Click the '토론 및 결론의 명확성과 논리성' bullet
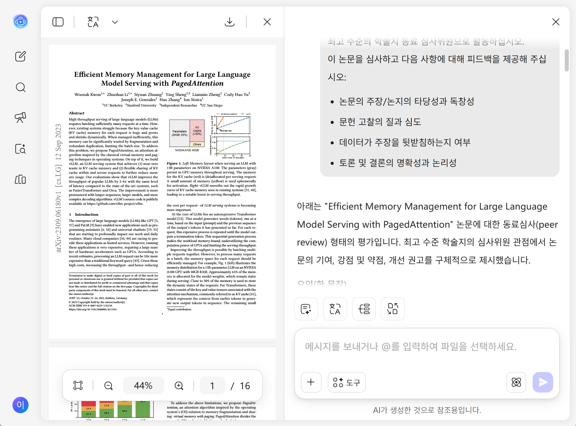Image resolution: width=576 pixels, height=426 pixels. coord(398,163)
